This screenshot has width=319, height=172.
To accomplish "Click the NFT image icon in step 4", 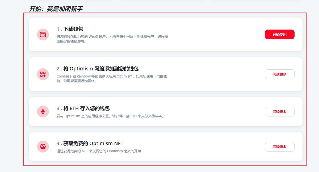I will coord(43,146).
